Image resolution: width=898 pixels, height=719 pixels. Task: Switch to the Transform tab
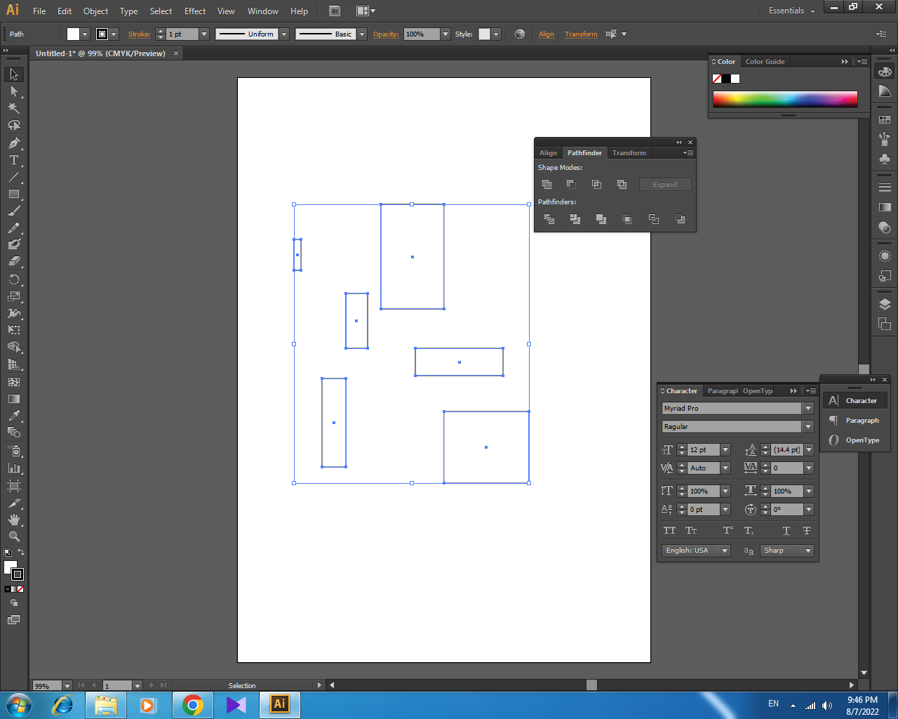[x=629, y=153]
